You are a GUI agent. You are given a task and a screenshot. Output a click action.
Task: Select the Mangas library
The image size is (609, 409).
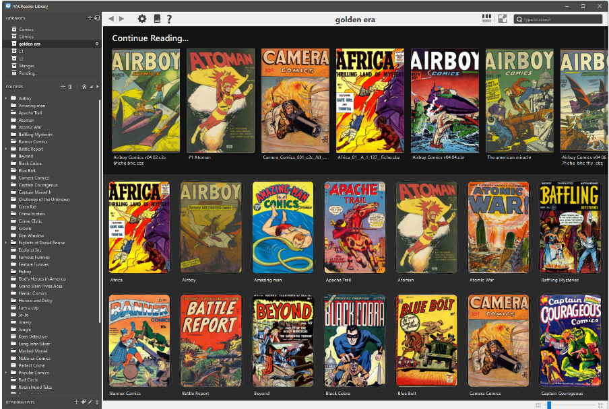click(x=26, y=66)
